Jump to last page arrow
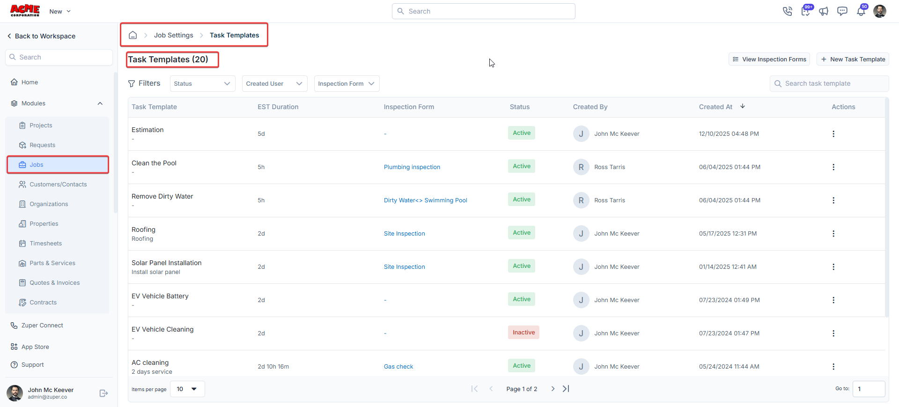Screen dimensions: 899x407 (566, 389)
